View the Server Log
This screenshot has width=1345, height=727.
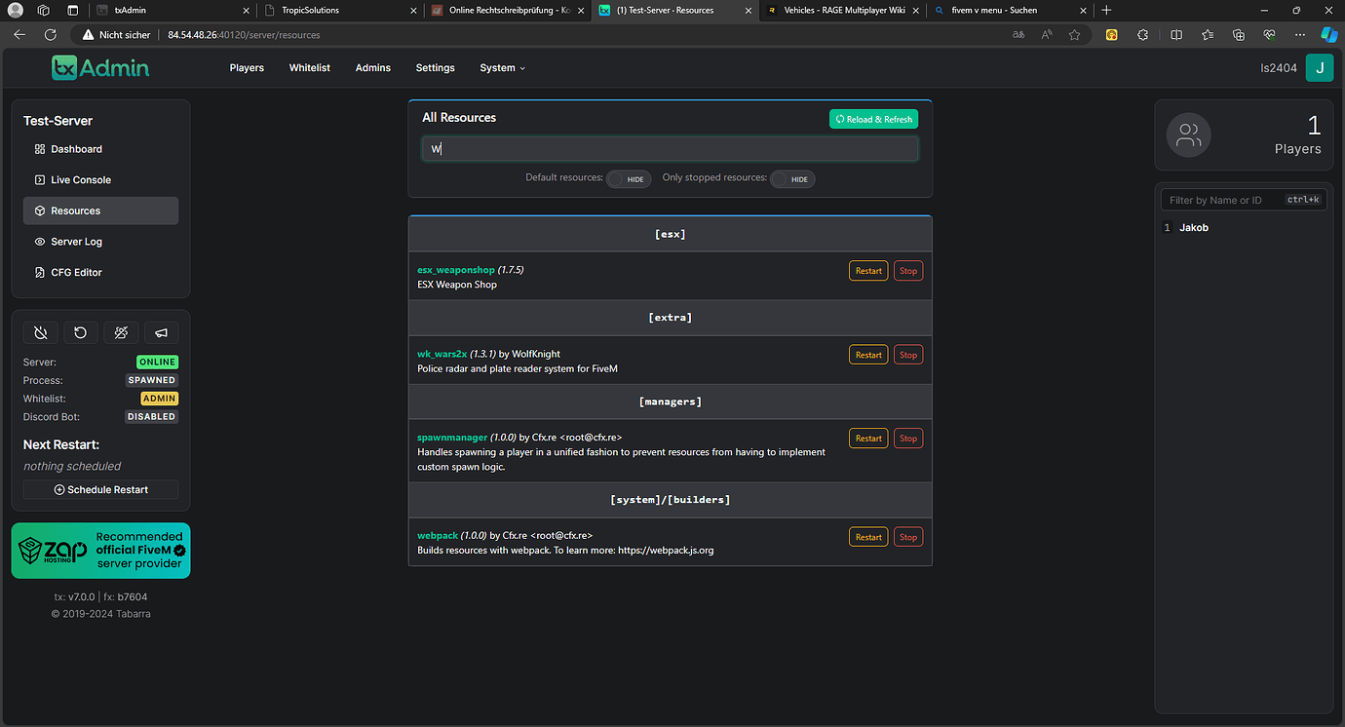(x=77, y=241)
